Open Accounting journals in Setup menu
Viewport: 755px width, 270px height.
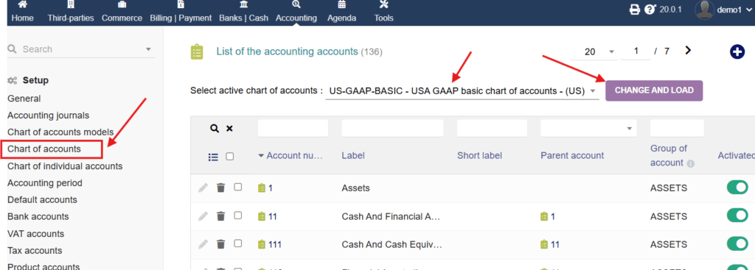[x=48, y=116]
